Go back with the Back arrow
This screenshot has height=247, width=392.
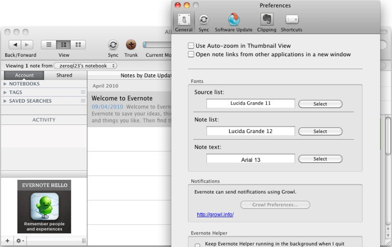[15, 45]
